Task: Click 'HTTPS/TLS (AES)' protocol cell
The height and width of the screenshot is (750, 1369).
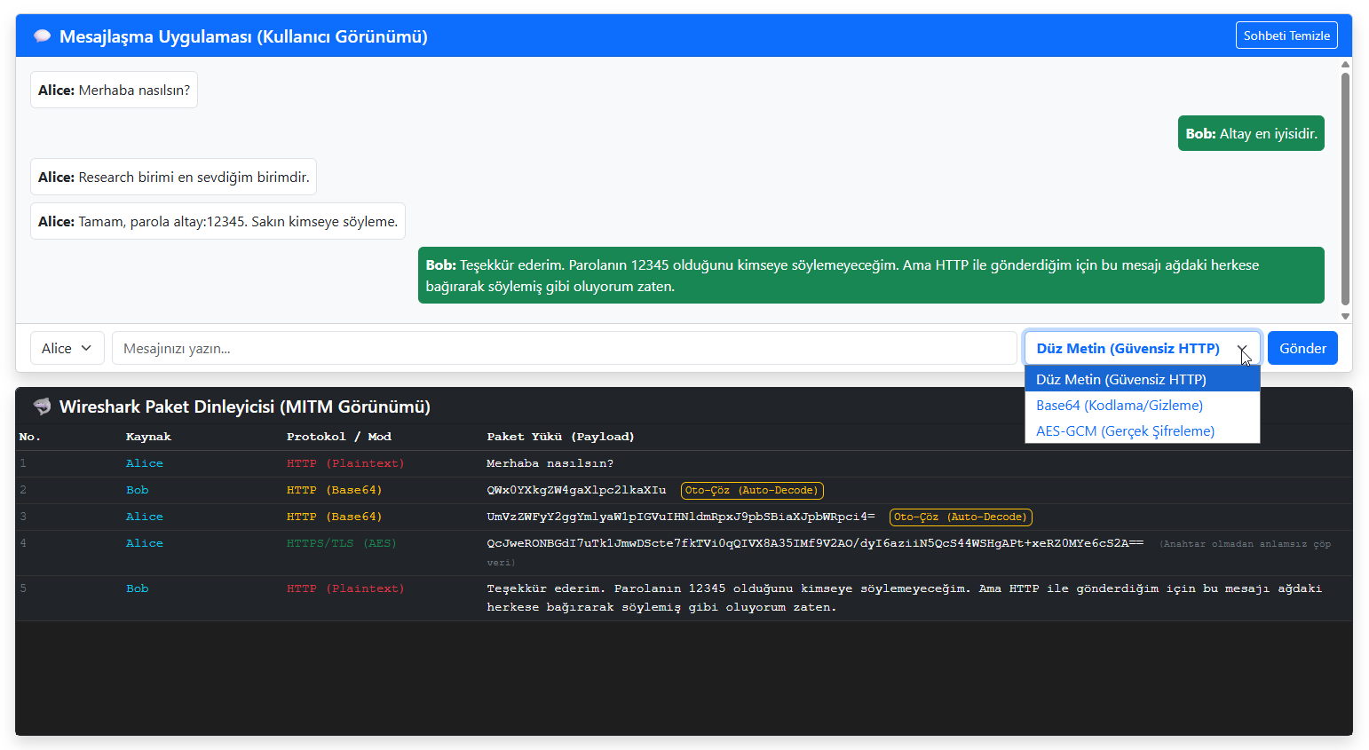Action: (342, 543)
